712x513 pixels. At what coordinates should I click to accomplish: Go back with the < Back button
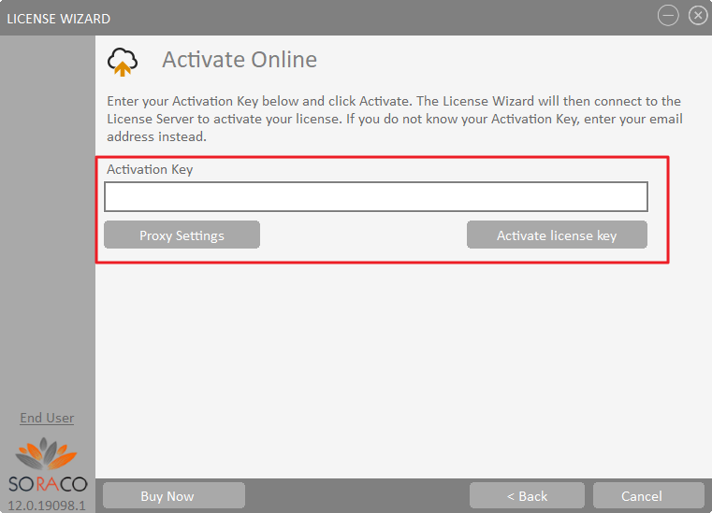coord(527,495)
